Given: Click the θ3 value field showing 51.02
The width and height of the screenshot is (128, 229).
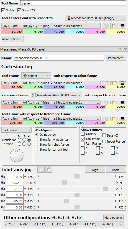Looking at the screenshot, I should coord(15,189).
